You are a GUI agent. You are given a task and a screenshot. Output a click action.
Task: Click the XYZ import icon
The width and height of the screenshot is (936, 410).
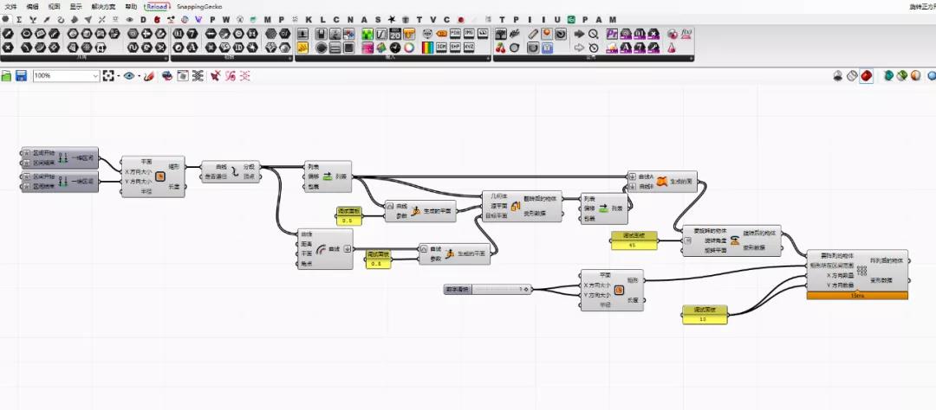[x=469, y=47]
